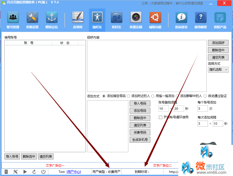This screenshot has width=233, height=176.
Task: Select 添加指定号码 radio option
Action: [104, 96]
